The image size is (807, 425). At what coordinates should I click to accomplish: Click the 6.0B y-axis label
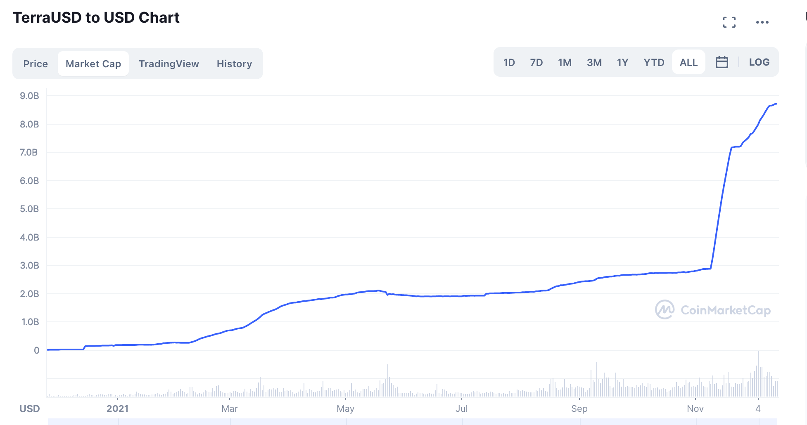point(29,181)
